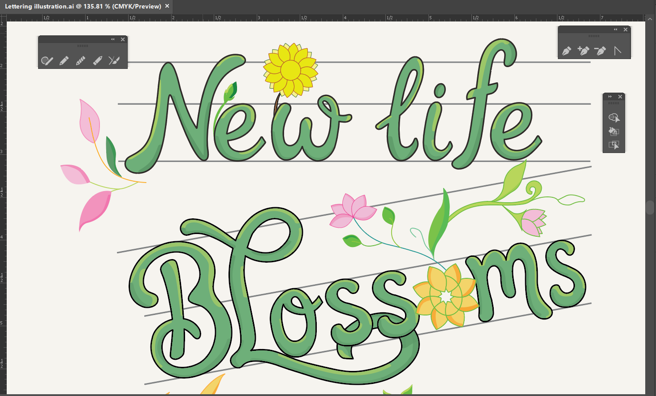Click the orange flower in Blossoms

point(445,296)
